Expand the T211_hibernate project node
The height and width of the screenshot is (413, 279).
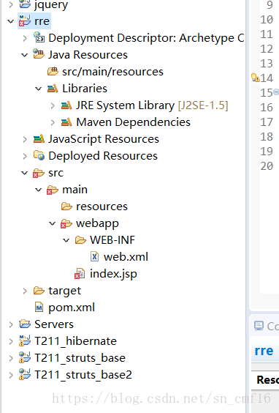click(x=10, y=341)
